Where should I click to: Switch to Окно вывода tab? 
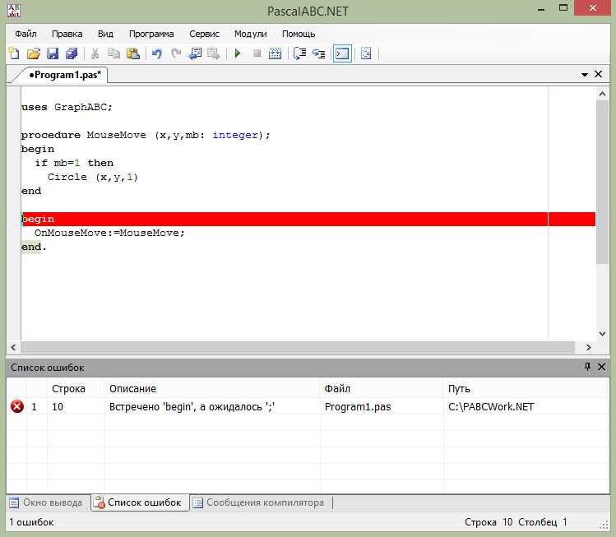pos(46,502)
